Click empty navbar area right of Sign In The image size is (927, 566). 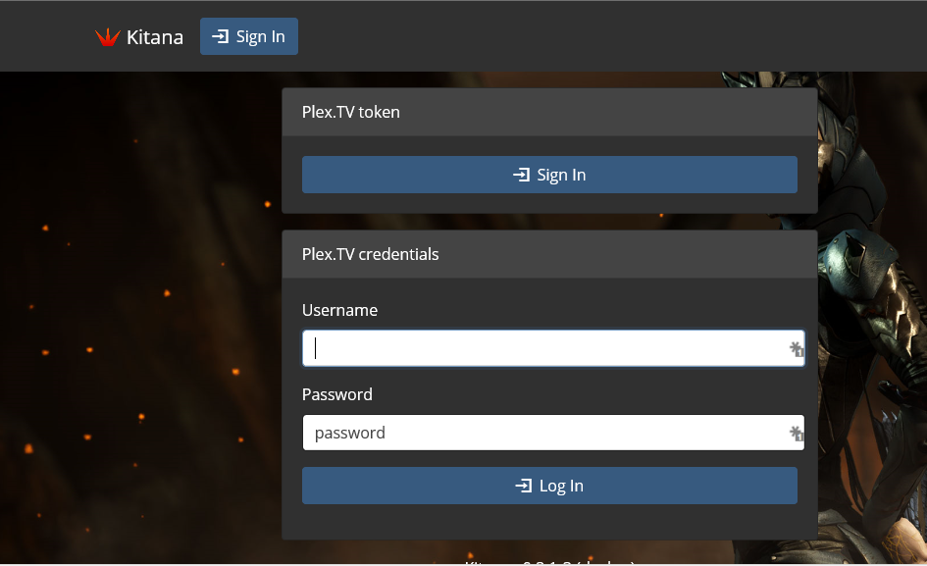608,36
